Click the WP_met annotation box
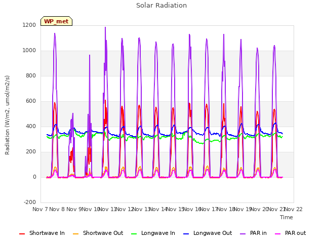 (56, 21)
